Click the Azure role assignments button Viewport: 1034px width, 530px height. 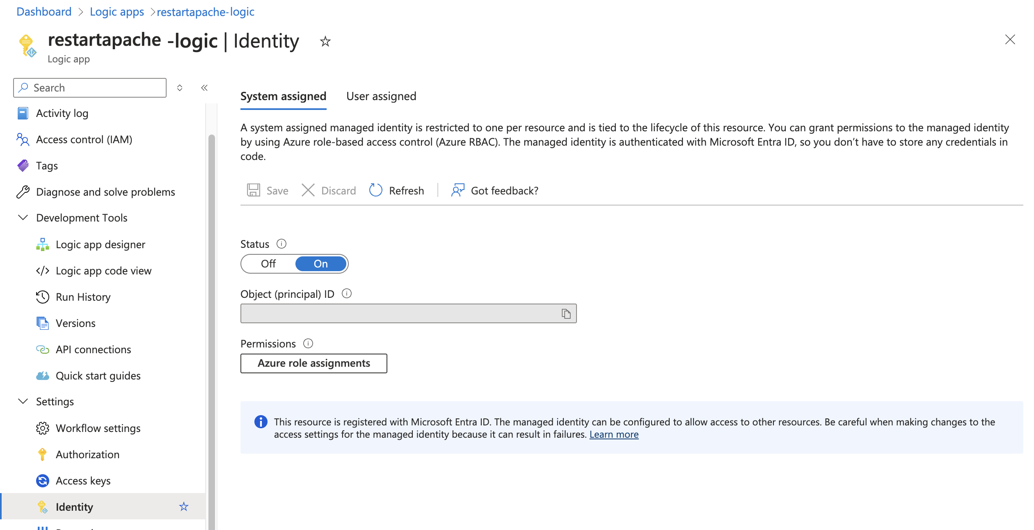pyautogui.click(x=313, y=363)
